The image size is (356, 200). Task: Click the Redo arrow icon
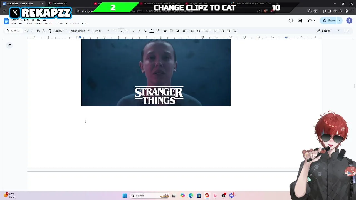coord(32,31)
